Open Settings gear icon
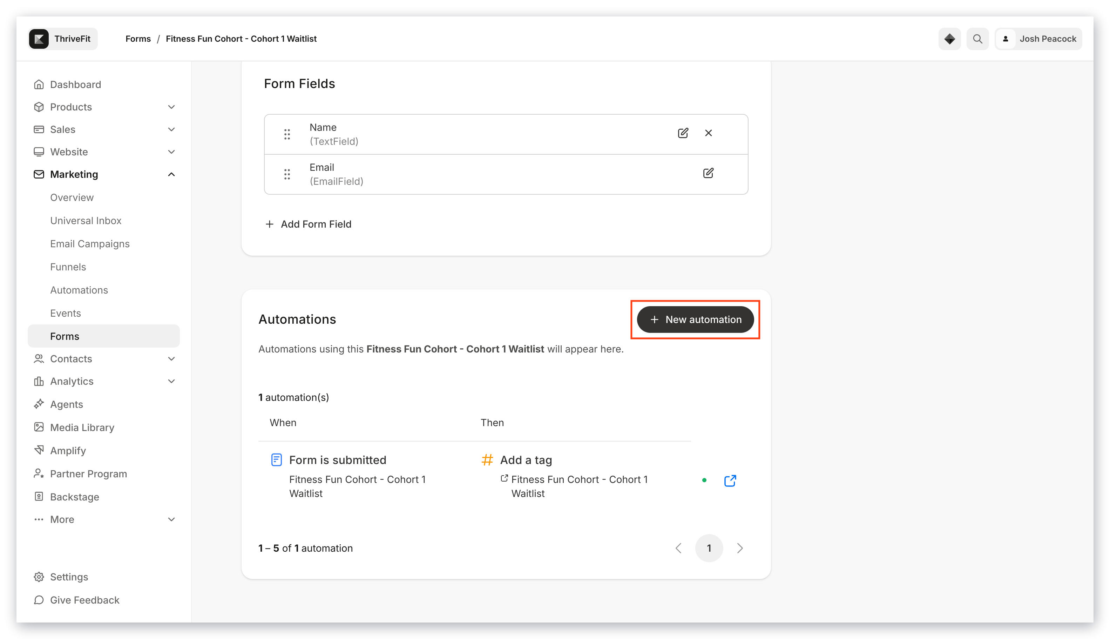The image size is (1110, 639). click(39, 577)
